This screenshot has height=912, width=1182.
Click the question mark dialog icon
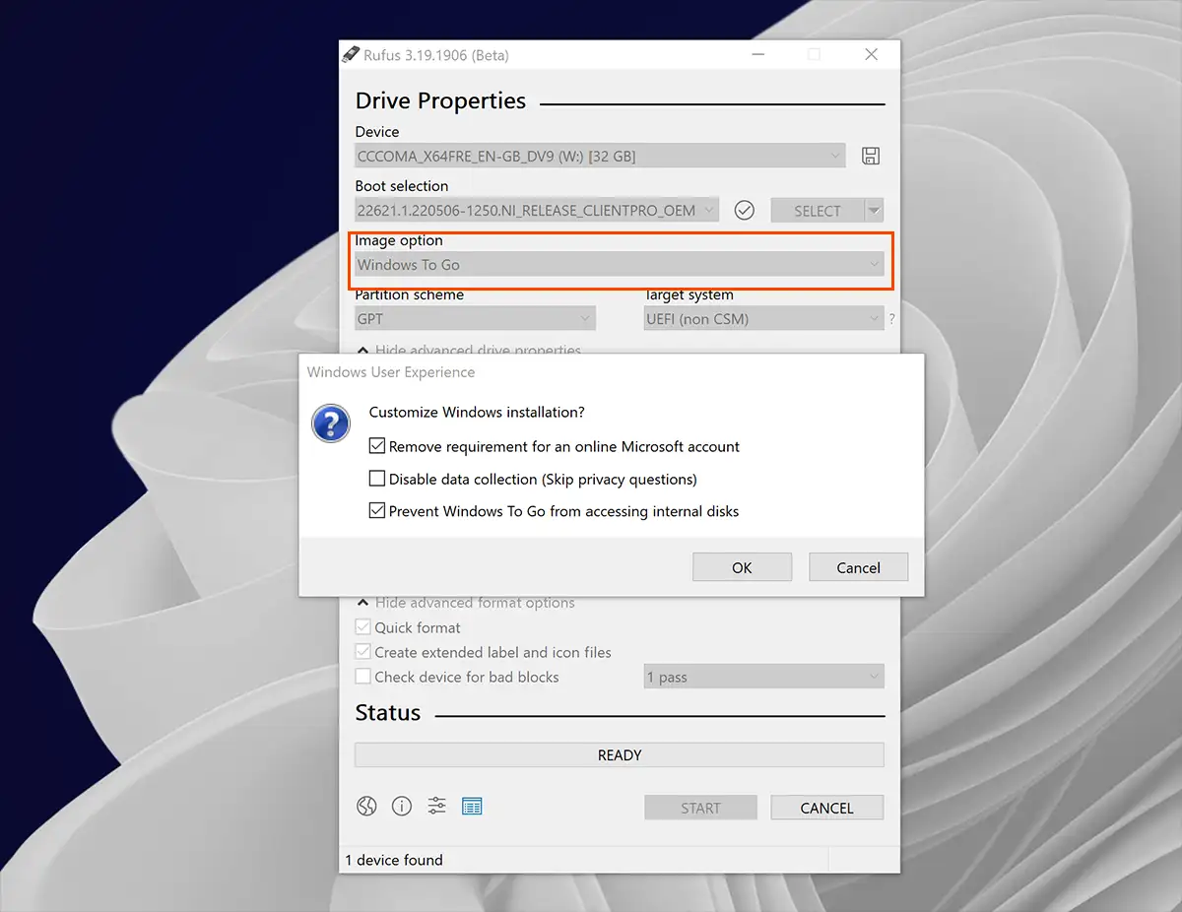click(331, 423)
